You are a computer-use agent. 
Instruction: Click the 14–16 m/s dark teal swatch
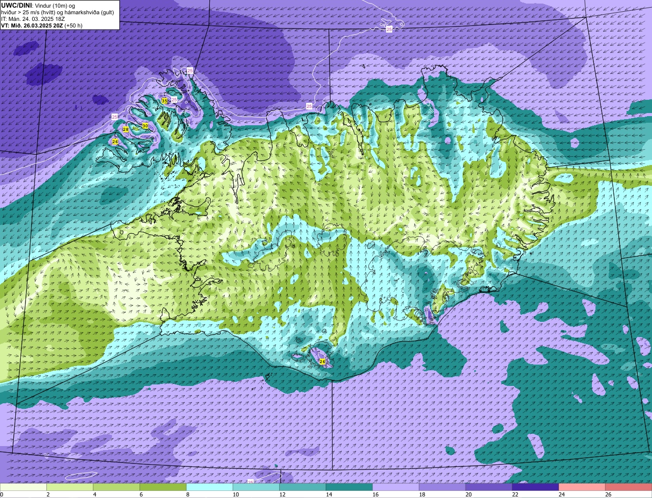point(349,487)
